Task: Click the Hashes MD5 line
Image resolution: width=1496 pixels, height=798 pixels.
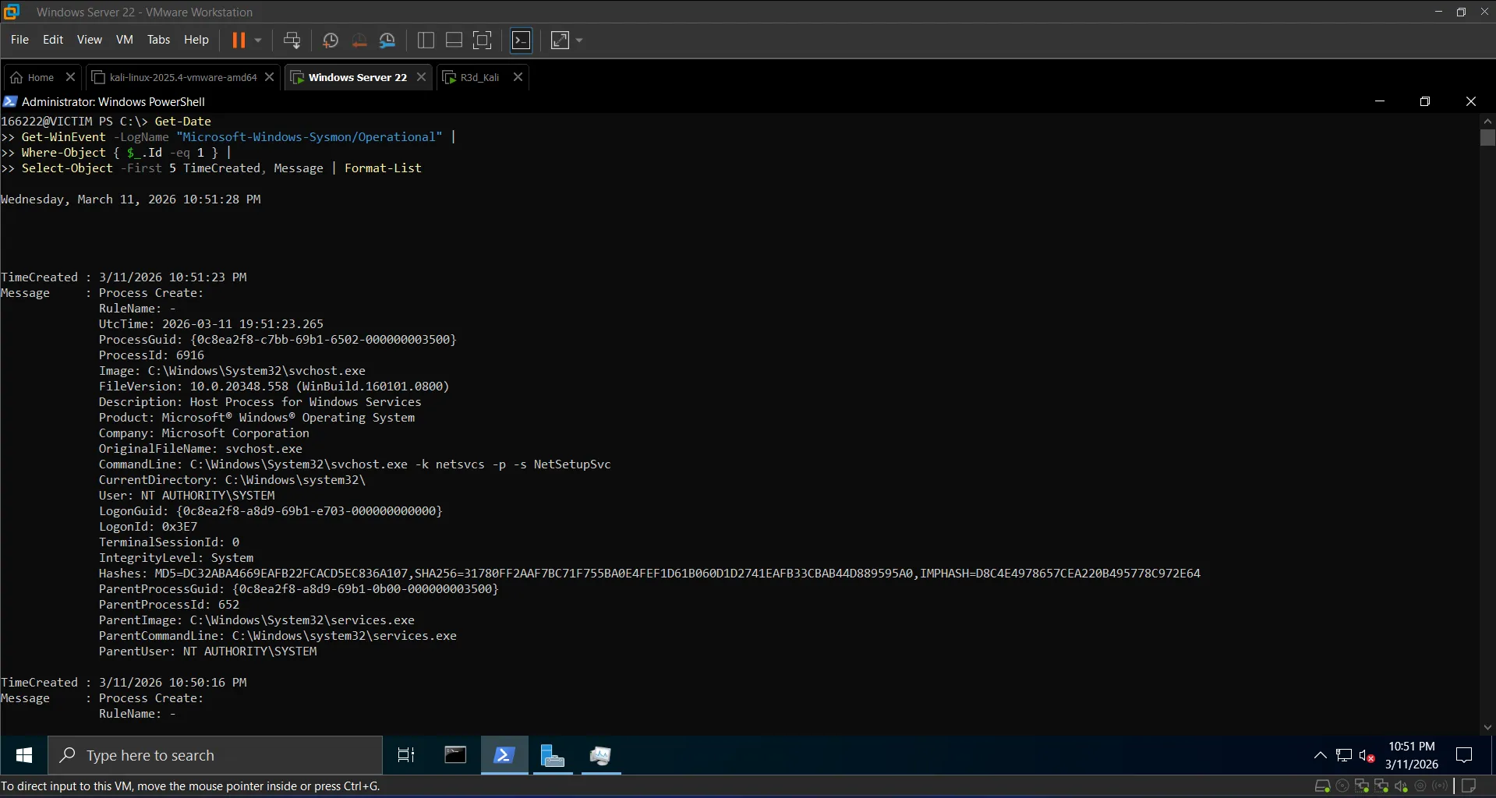Action: point(649,574)
